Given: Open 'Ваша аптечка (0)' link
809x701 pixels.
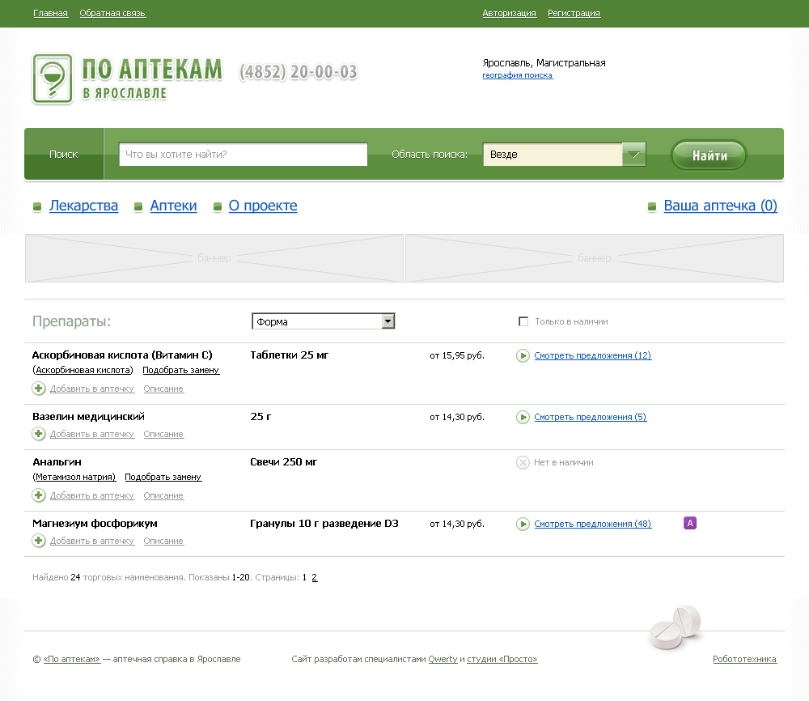Looking at the screenshot, I should click(x=720, y=206).
